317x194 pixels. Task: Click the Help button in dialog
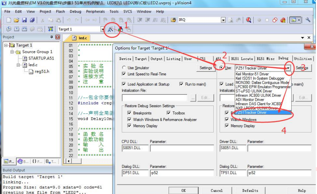pos(302,190)
